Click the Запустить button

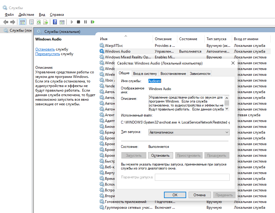tap(134, 155)
